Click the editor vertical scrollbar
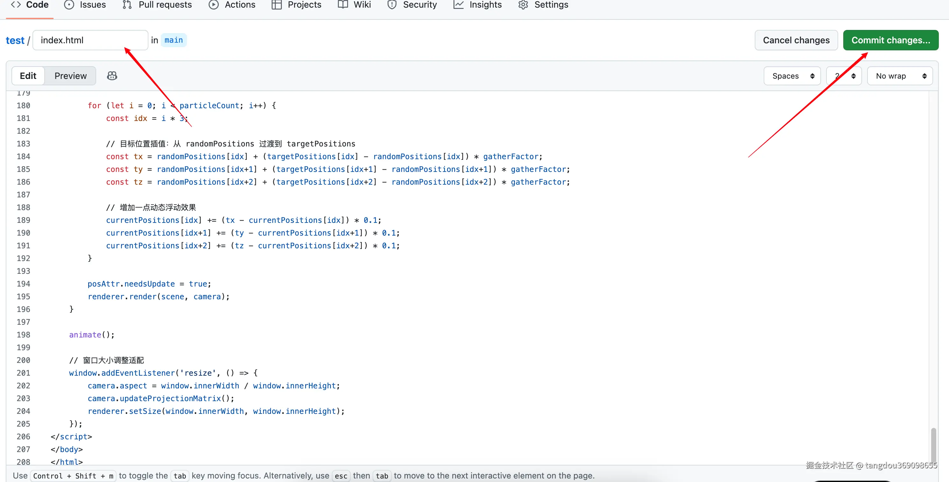The width and height of the screenshot is (949, 482). tap(933, 445)
